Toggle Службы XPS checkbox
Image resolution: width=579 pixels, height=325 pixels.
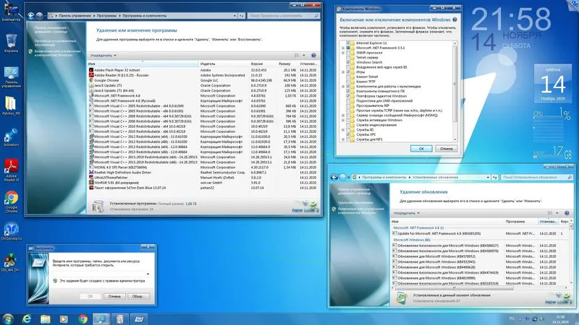(348, 134)
